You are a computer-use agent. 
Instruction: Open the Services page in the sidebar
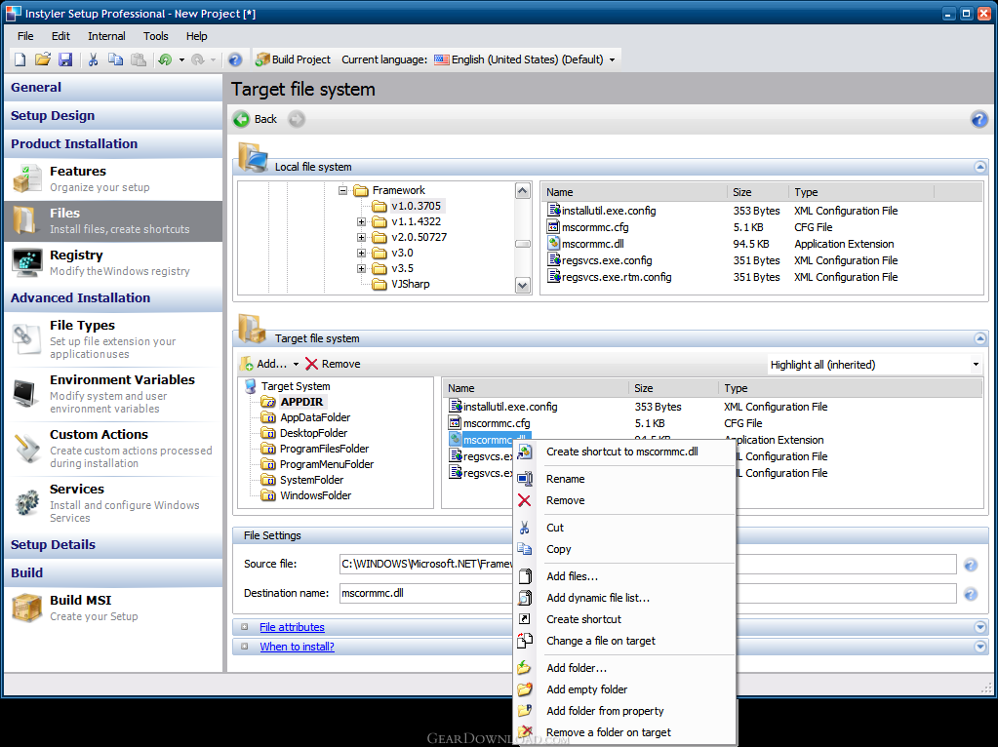tap(113, 503)
